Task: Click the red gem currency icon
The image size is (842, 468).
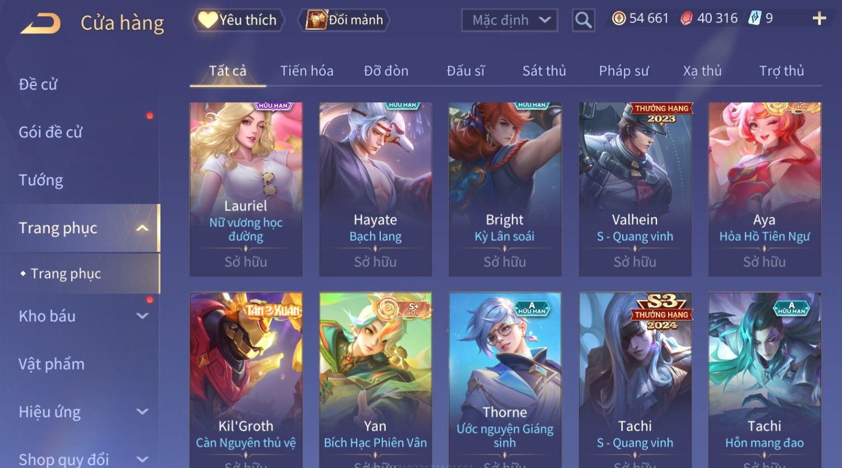Action: (x=686, y=18)
